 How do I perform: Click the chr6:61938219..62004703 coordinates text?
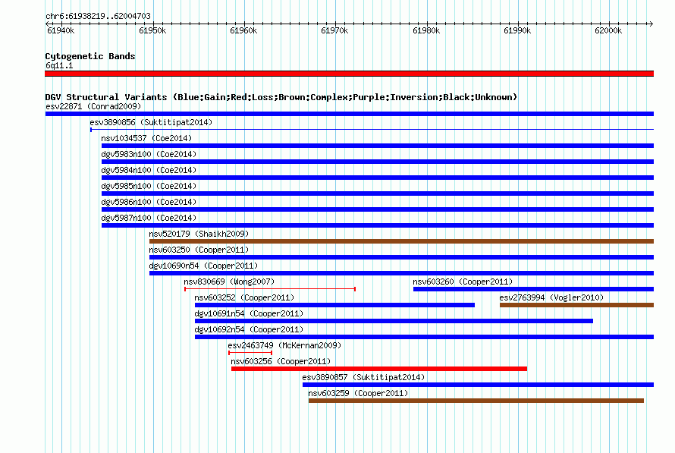pyautogui.click(x=98, y=17)
